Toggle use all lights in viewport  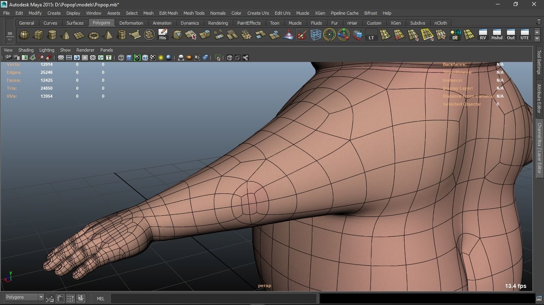[x=161, y=58]
